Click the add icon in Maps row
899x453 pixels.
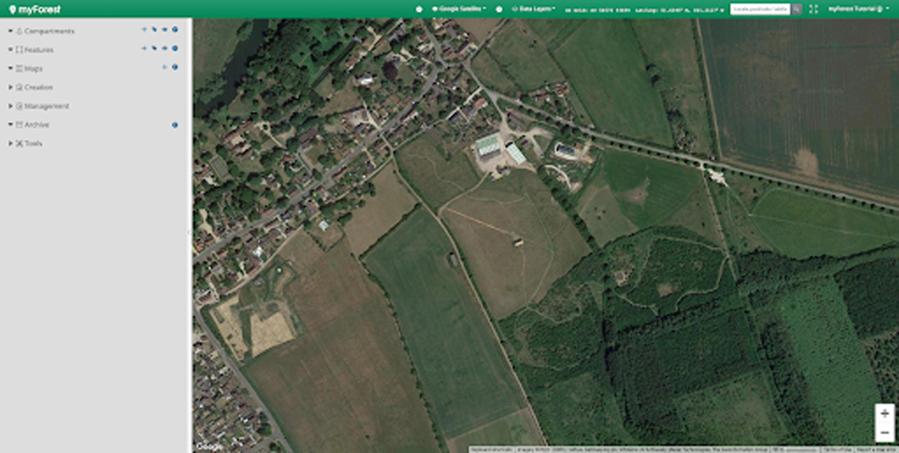[164, 68]
